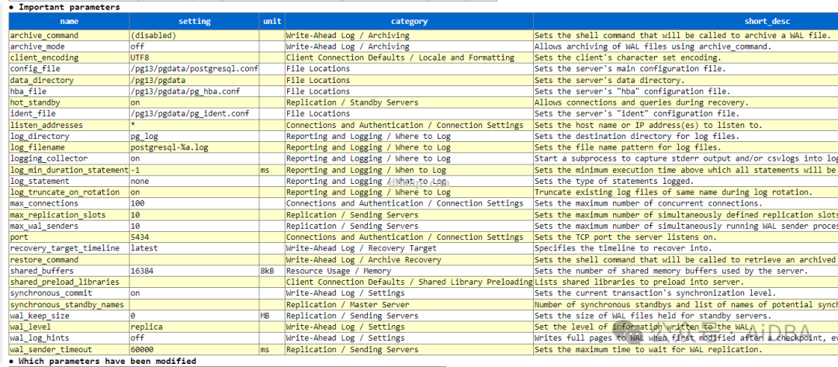
Task: Select the log_statement parameter name
Action: pyautogui.click(x=40, y=181)
